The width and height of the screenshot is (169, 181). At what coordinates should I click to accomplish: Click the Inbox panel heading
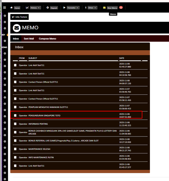pos(19,47)
